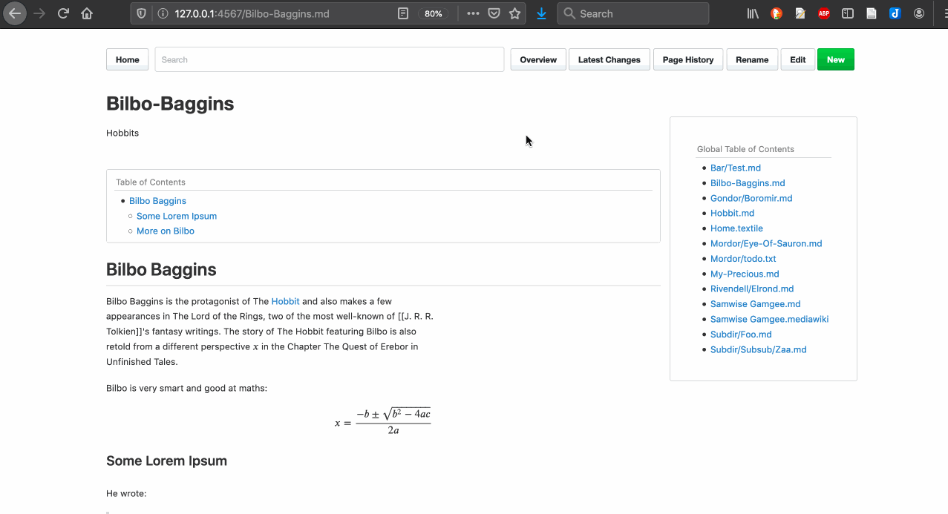Open the Adblock Plus extension icon
This screenshot has height=514, width=948.
(824, 13)
